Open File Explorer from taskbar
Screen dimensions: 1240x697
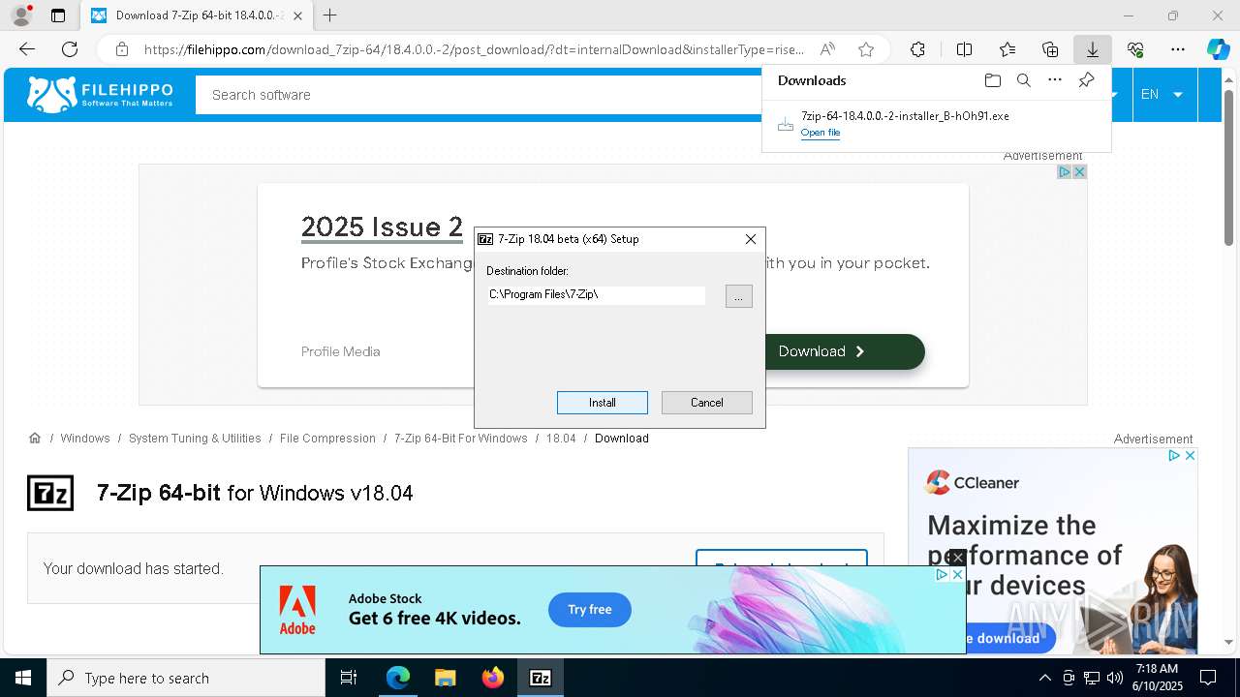click(445, 678)
